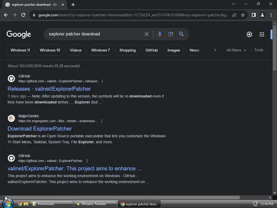Viewport: 277px width, 208px height.
Task: Switch to Videos results
Action: (76, 50)
